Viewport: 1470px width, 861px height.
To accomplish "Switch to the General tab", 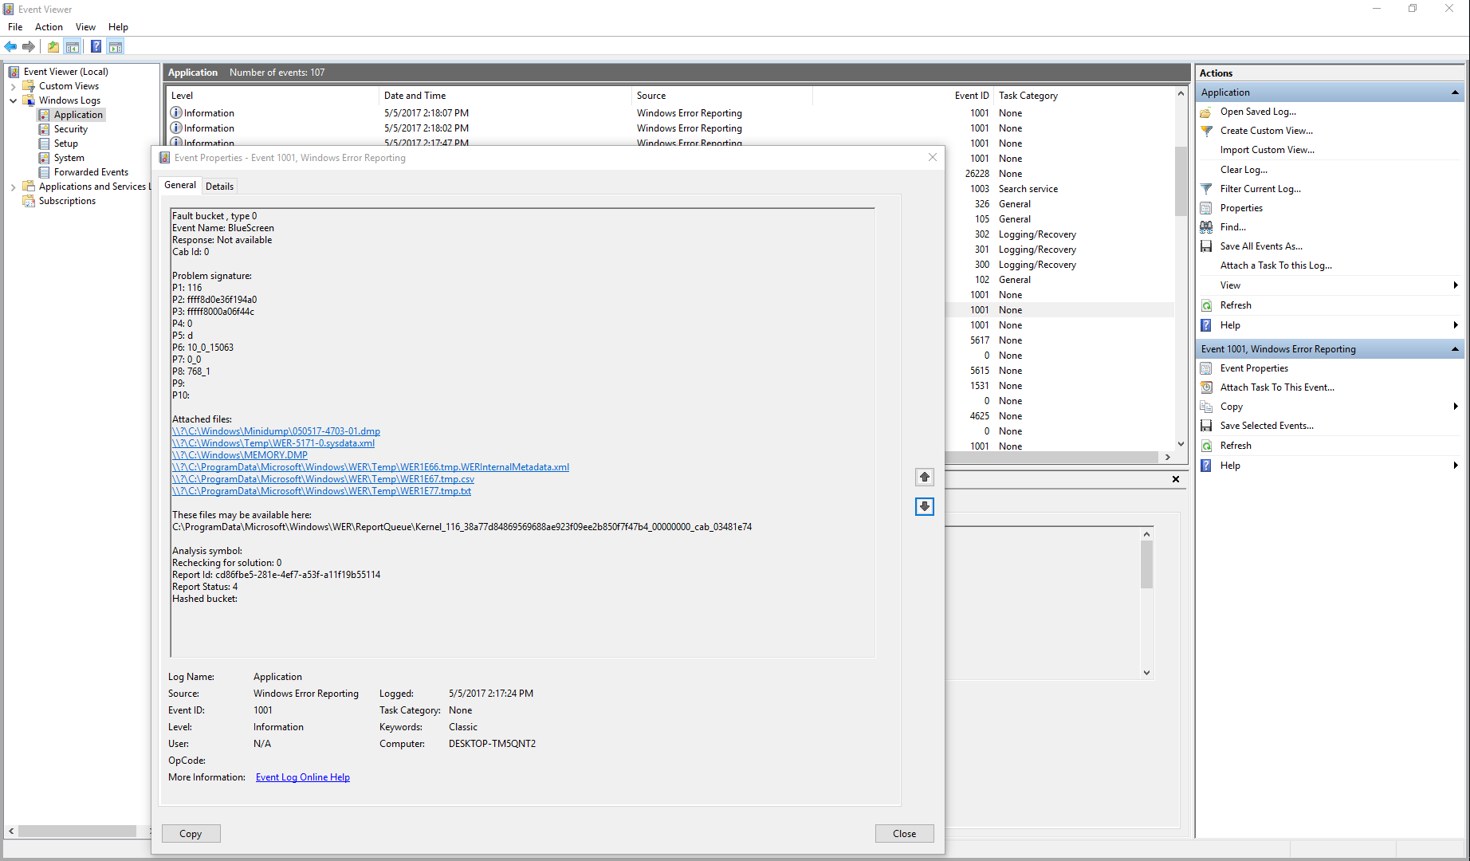I will 180,185.
